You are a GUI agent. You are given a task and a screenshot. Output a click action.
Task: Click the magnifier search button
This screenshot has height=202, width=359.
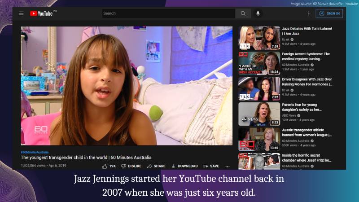[243, 13]
